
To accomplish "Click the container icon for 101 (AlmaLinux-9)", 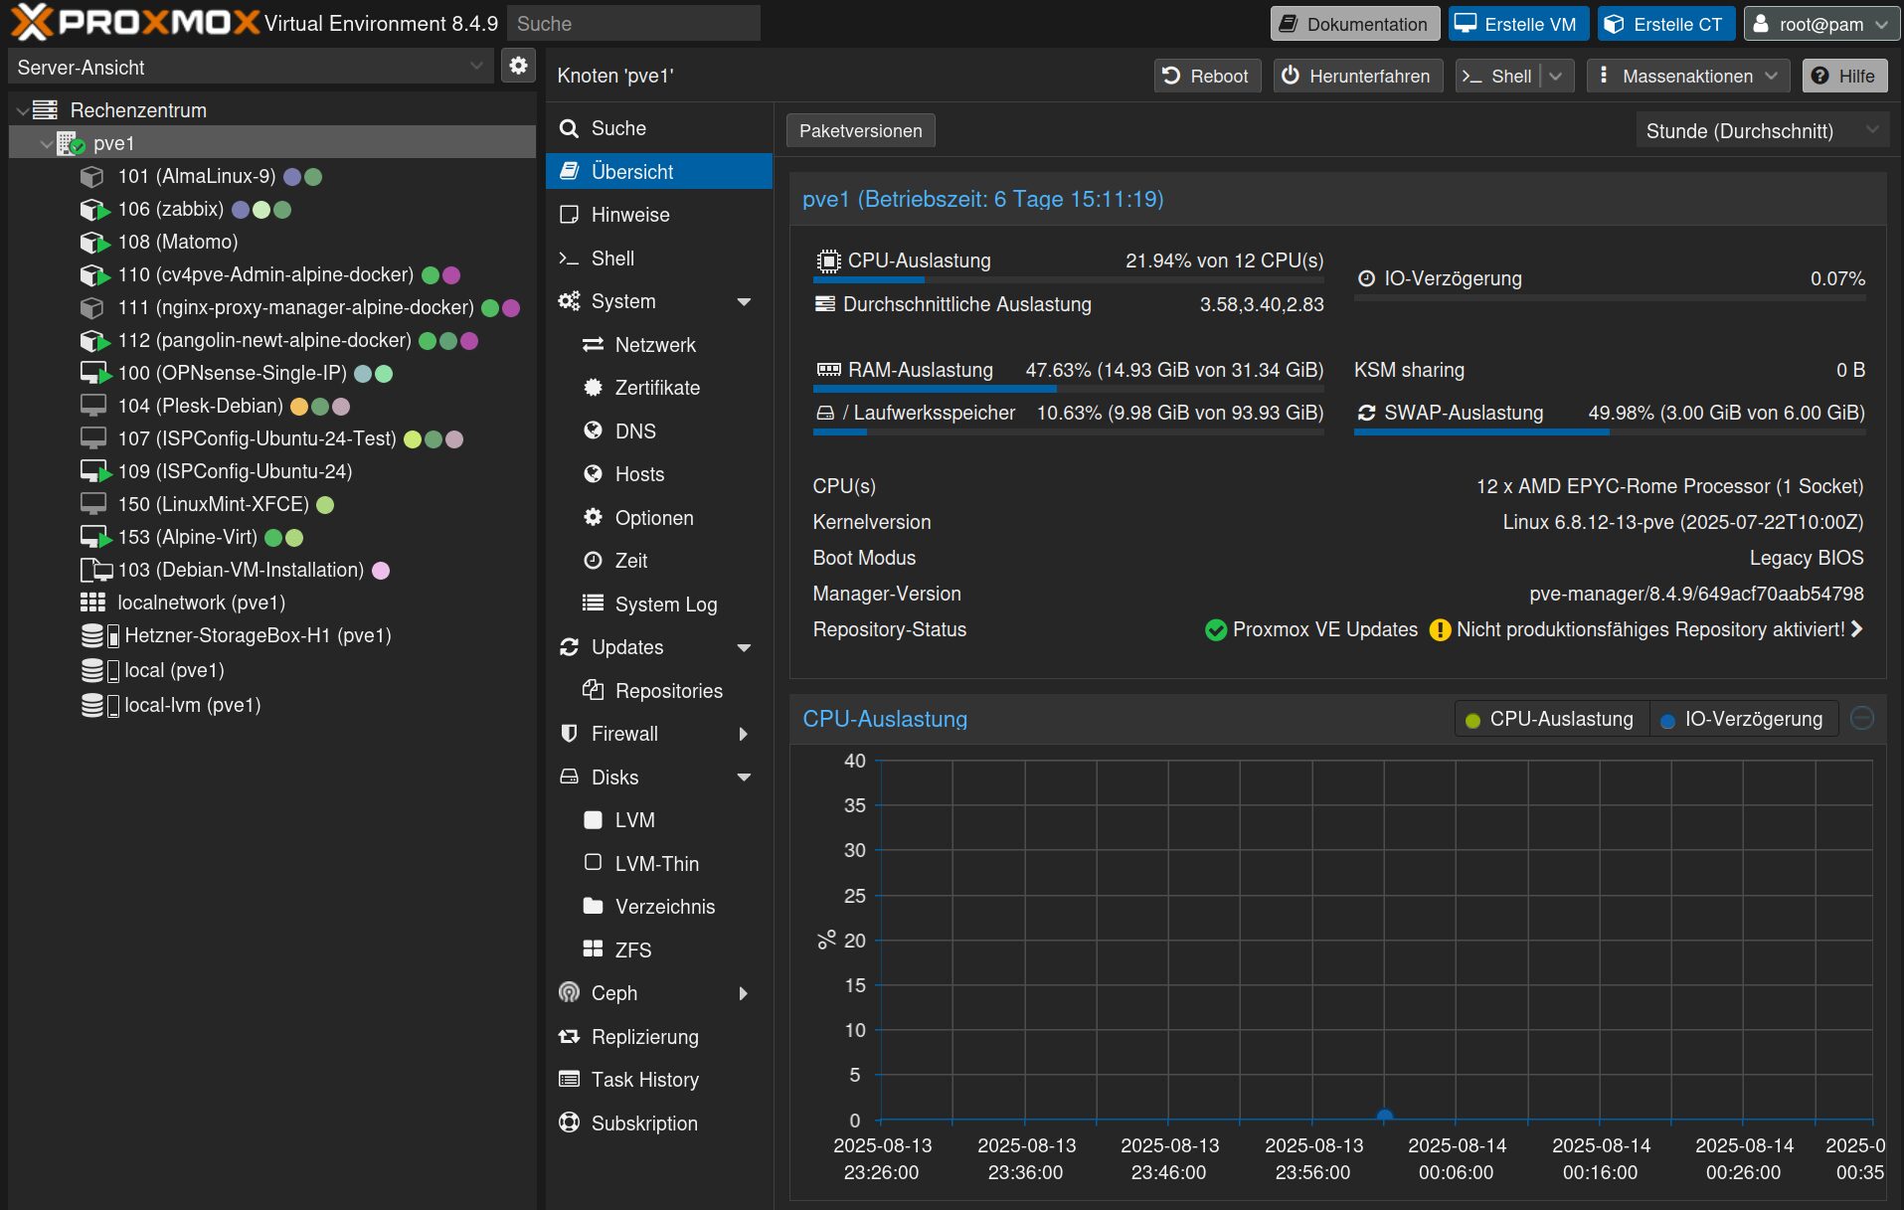I will coord(92,176).
